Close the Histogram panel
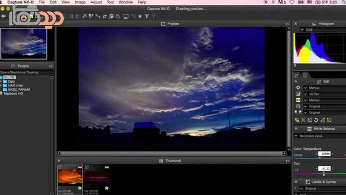Viewport: 346px width, 195px height. click(296, 24)
